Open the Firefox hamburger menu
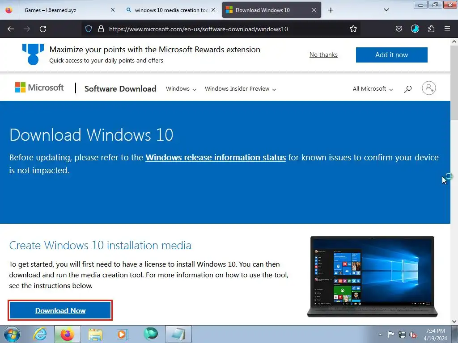This screenshot has width=458, height=343. [x=447, y=29]
